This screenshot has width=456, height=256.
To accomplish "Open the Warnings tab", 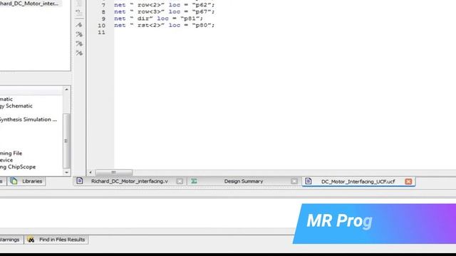I will (x=10, y=240).
